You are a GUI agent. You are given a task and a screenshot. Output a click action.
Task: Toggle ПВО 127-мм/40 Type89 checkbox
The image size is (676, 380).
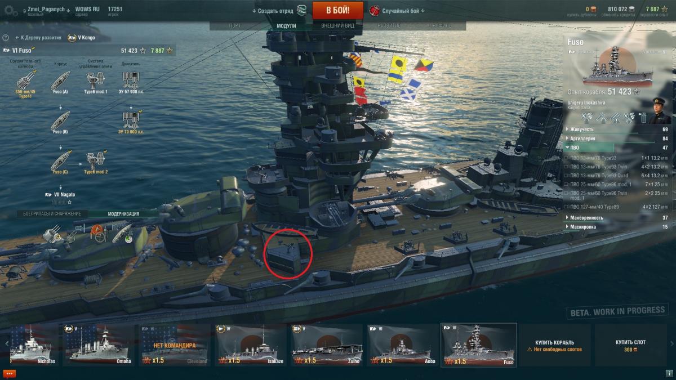click(567, 207)
